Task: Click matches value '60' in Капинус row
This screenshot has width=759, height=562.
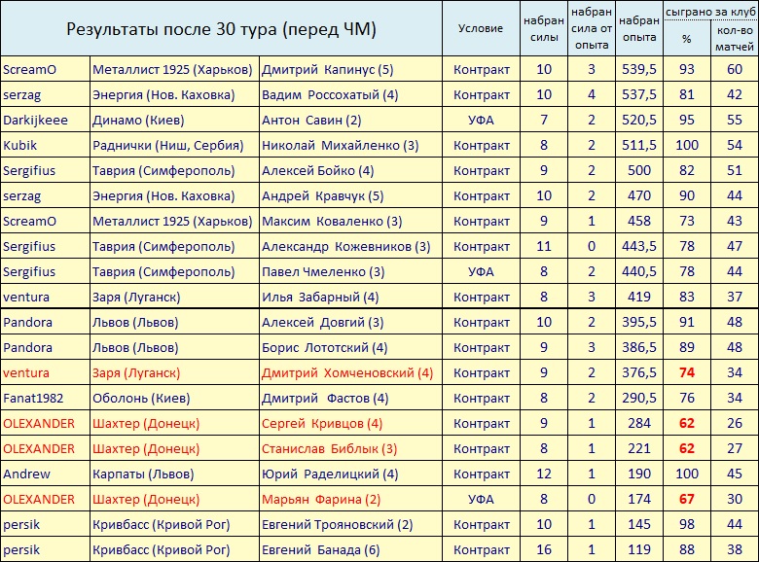Action: tap(735, 70)
